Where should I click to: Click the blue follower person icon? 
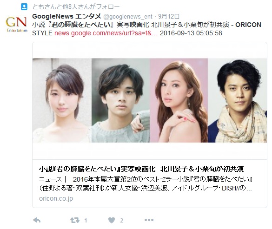[24, 7]
